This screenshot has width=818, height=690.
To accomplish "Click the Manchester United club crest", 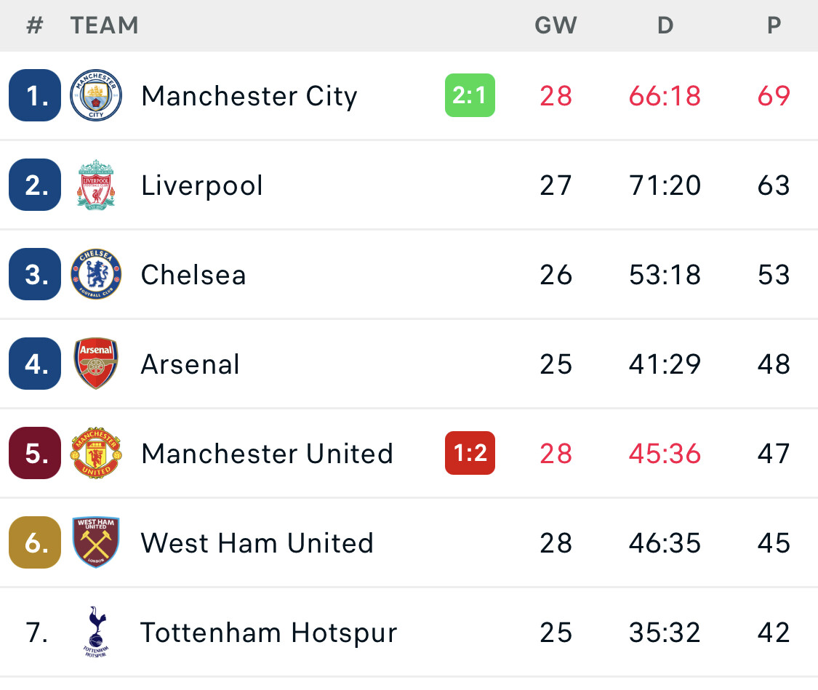I will click(96, 453).
